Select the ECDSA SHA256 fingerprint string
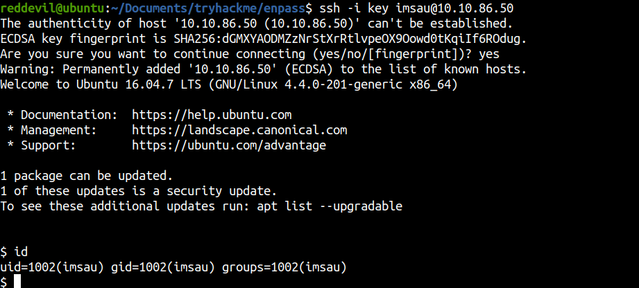The width and height of the screenshot is (639, 288). (350, 39)
